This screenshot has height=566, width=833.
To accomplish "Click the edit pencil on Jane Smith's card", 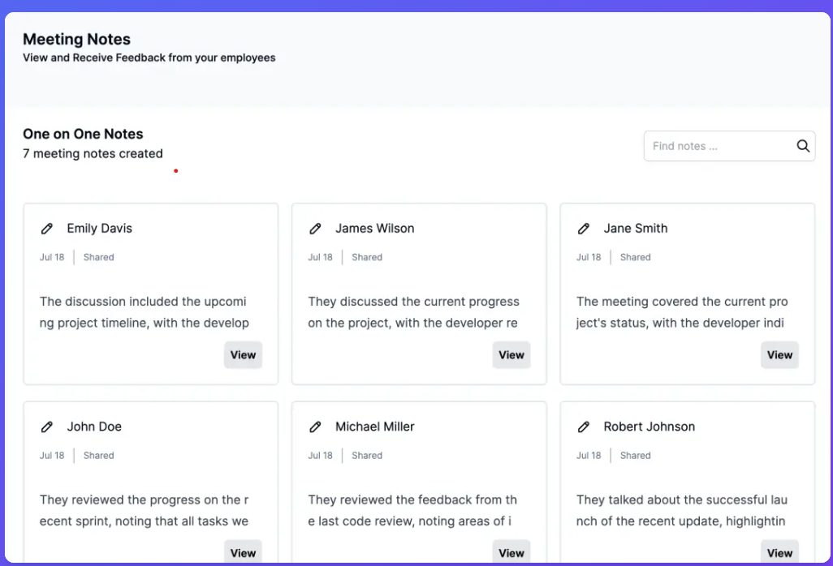I will click(584, 228).
